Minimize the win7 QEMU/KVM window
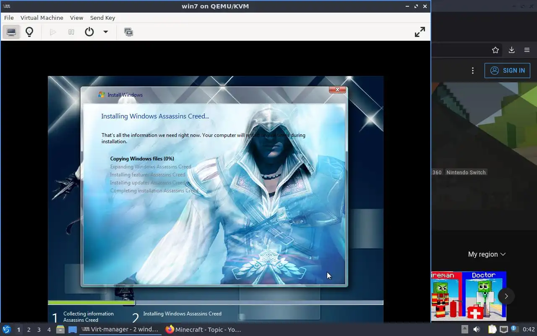Screen dimensions: 537x336 coord(407,6)
